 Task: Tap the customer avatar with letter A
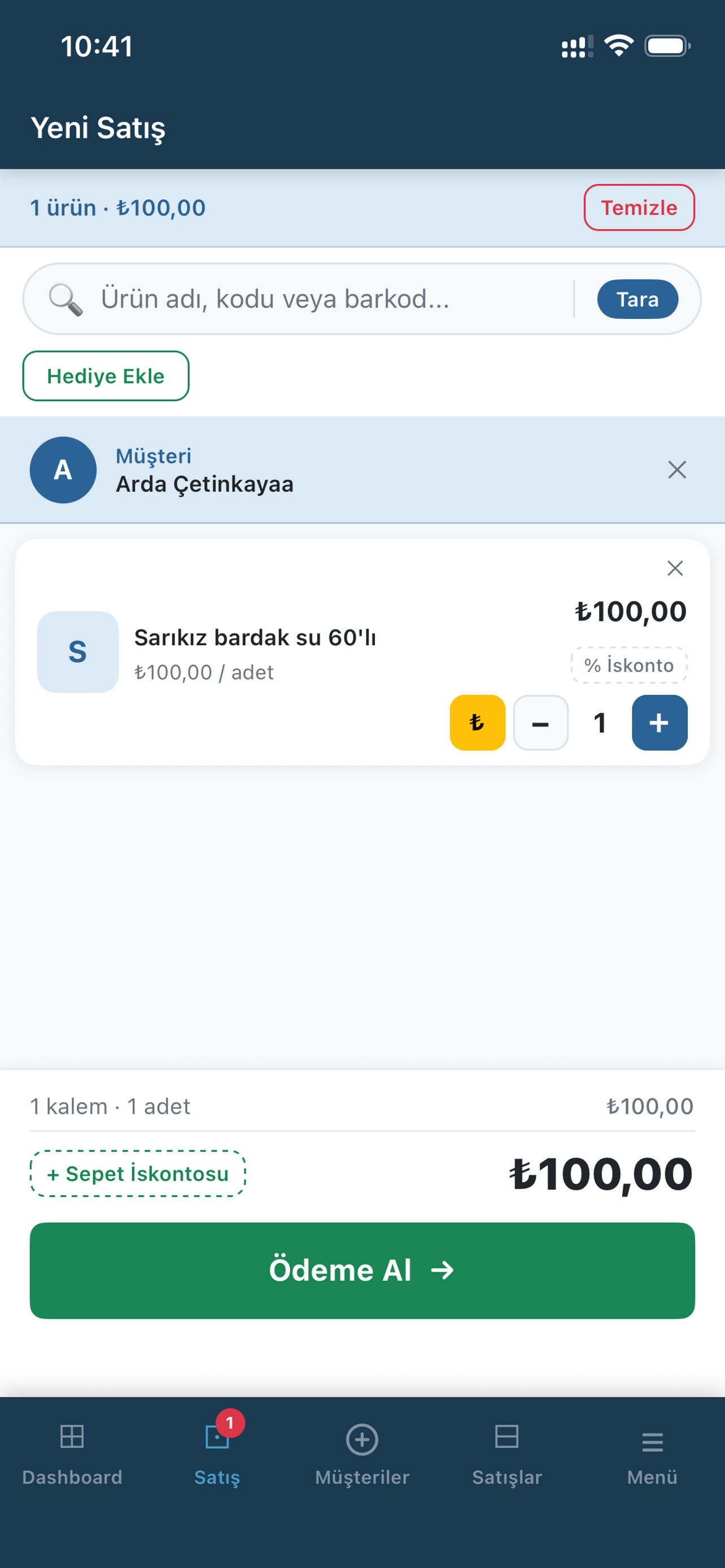pos(63,470)
